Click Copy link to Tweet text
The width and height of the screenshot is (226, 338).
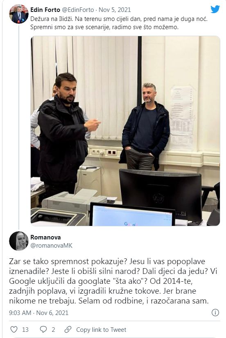(x=101, y=330)
